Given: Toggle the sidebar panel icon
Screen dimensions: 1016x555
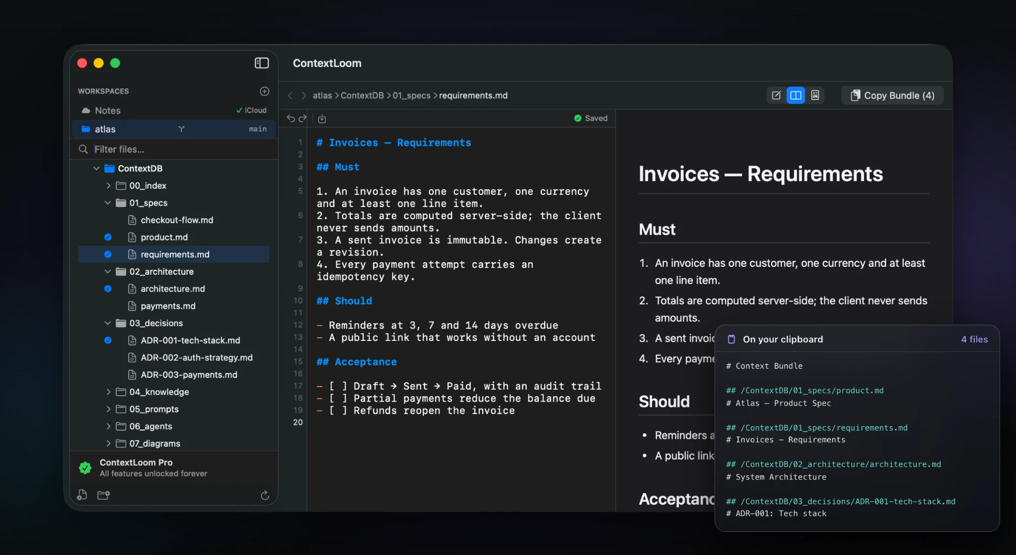Looking at the screenshot, I should (262, 63).
